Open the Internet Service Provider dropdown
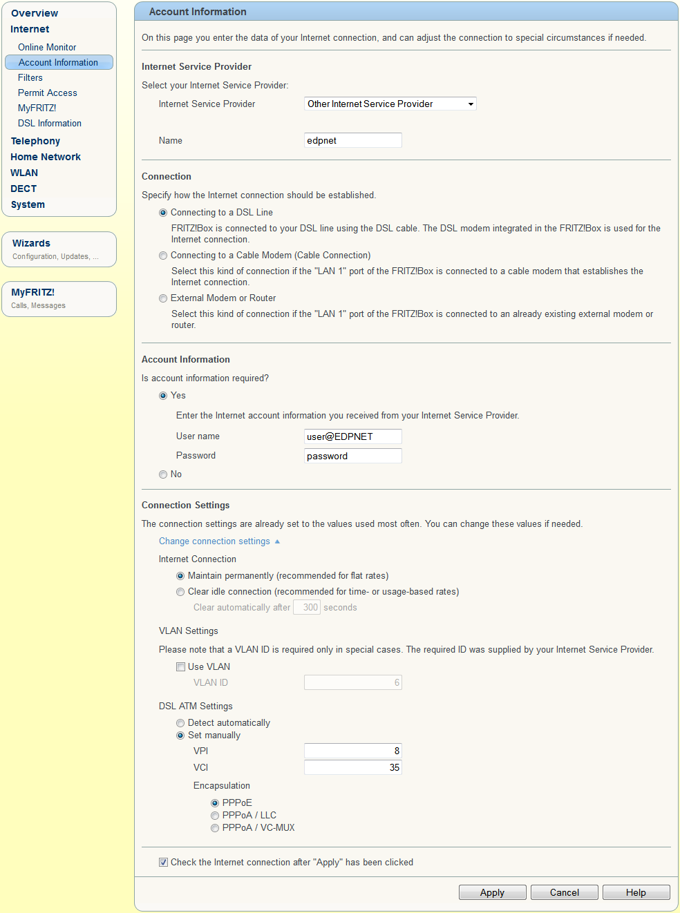This screenshot has width=680, height=913. tap(390, 104)
